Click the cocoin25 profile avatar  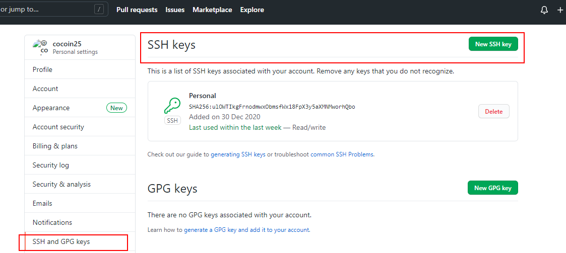[40, 47]
